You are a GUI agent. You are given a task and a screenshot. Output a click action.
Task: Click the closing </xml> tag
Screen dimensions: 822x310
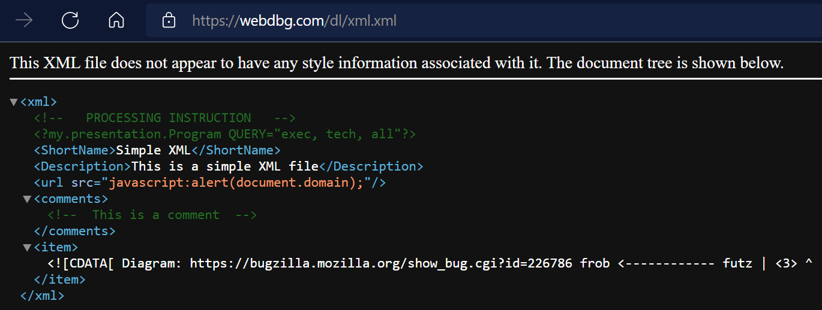42,296
